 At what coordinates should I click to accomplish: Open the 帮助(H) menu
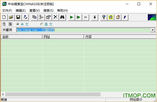tap(62, 10)
